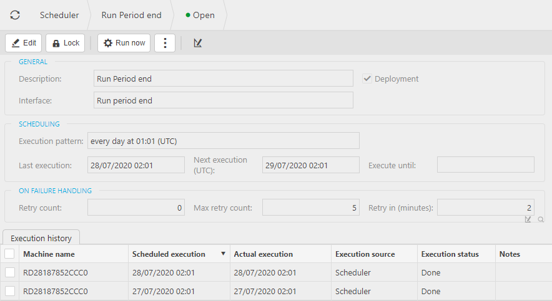
Task: Go to Scheduler in breadcrumb
Action: point(59,15)
